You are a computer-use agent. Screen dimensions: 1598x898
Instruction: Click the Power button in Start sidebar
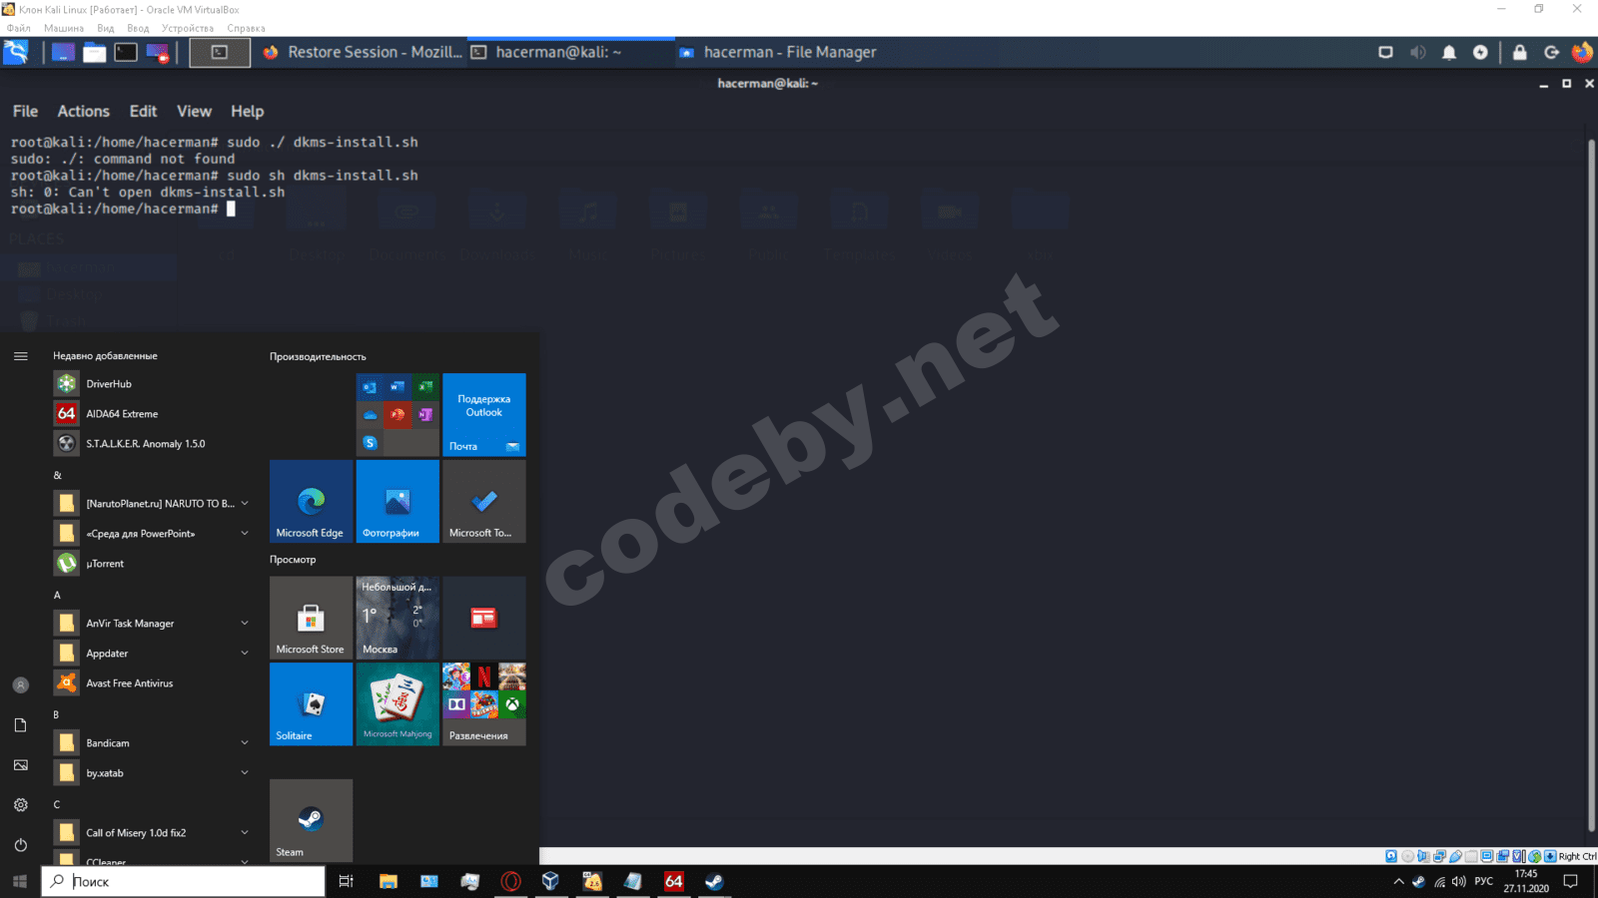click(20, 845)
